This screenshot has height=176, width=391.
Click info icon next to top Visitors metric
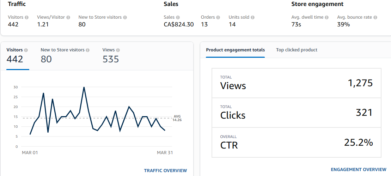coord(27,18)
